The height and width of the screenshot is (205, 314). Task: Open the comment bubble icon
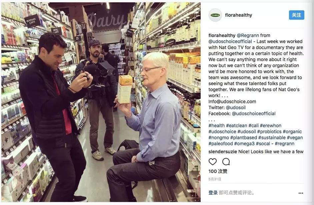(x=226, y=162)
